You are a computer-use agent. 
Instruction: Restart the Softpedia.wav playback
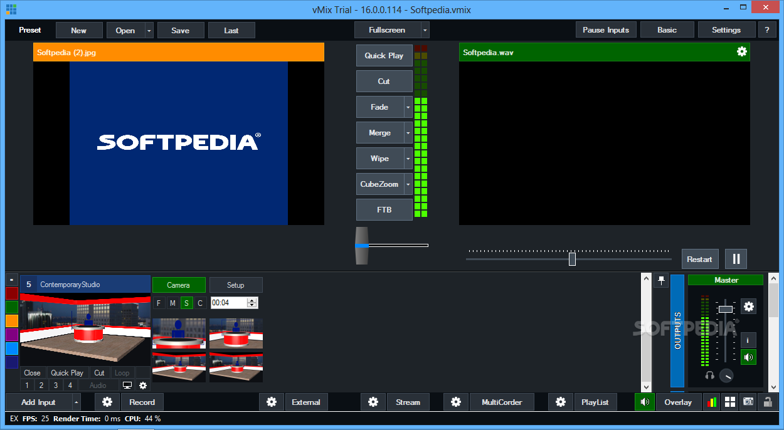click(700, 259)
